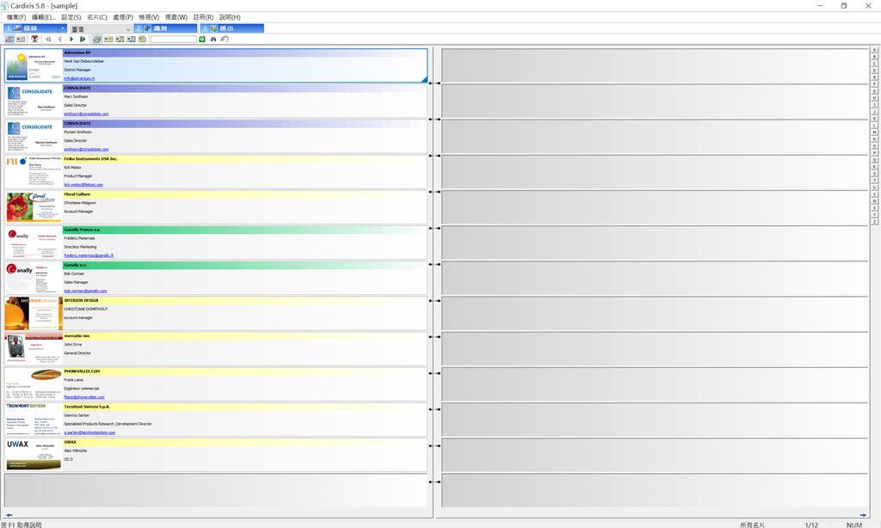The width and height of the screenshot is (881, 528).
Task: Click the green go arrow button
Action: point(202,40)
